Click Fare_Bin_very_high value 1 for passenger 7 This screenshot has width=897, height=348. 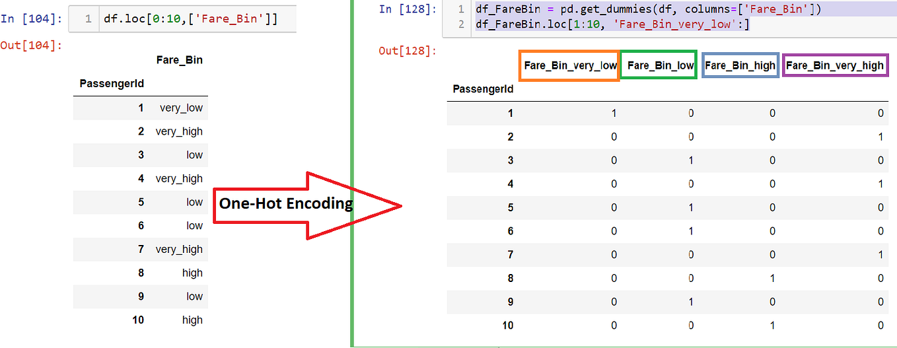pyautogui.click(x=880, y=255)
